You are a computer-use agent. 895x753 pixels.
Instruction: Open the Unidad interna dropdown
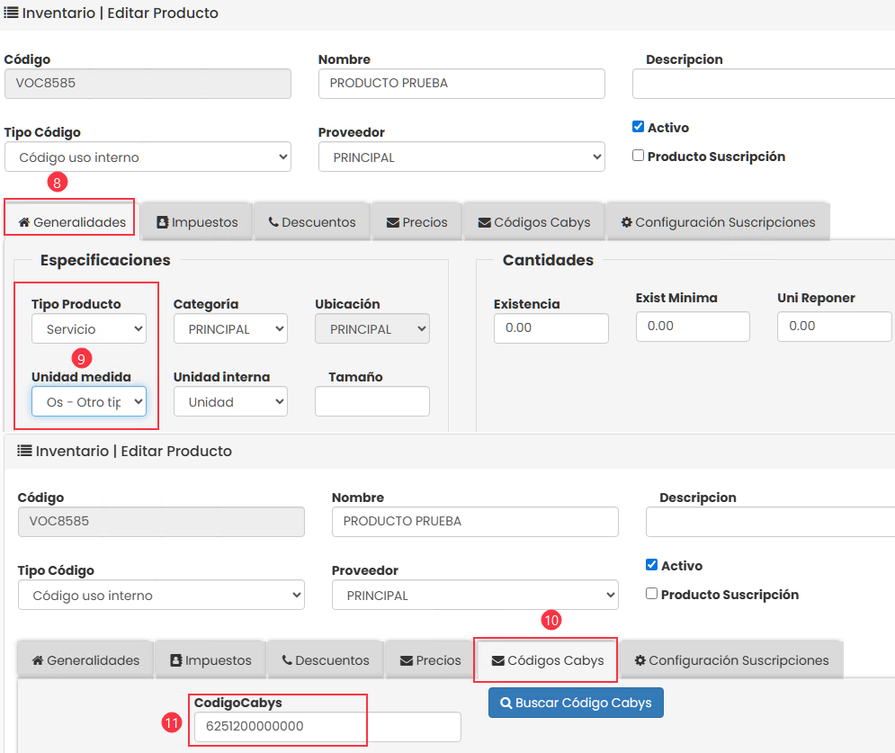pos(230,402)
